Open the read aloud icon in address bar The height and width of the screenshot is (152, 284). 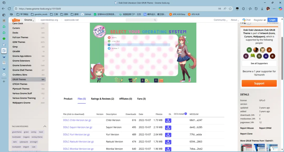pyautogui.click(x=225, y=8)
